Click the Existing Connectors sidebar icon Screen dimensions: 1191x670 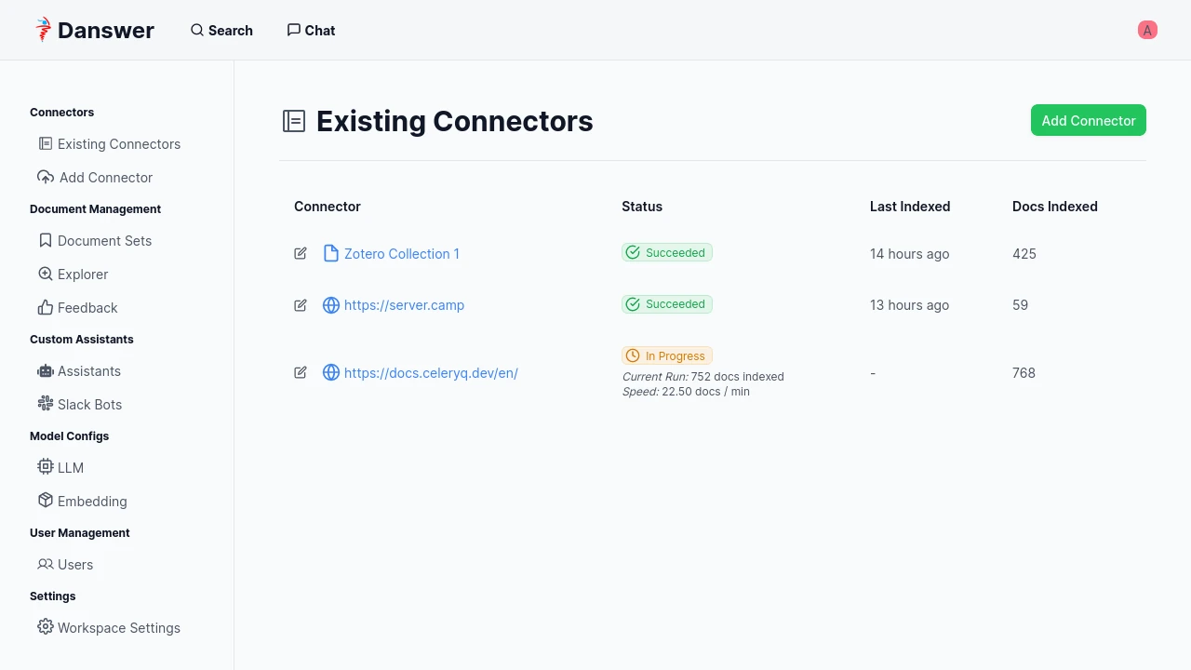(x=46, y=143)
